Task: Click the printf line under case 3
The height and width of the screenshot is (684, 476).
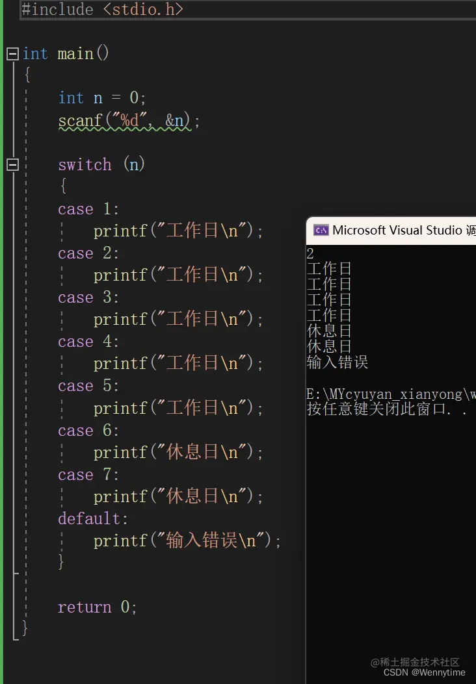Action: 178,320
